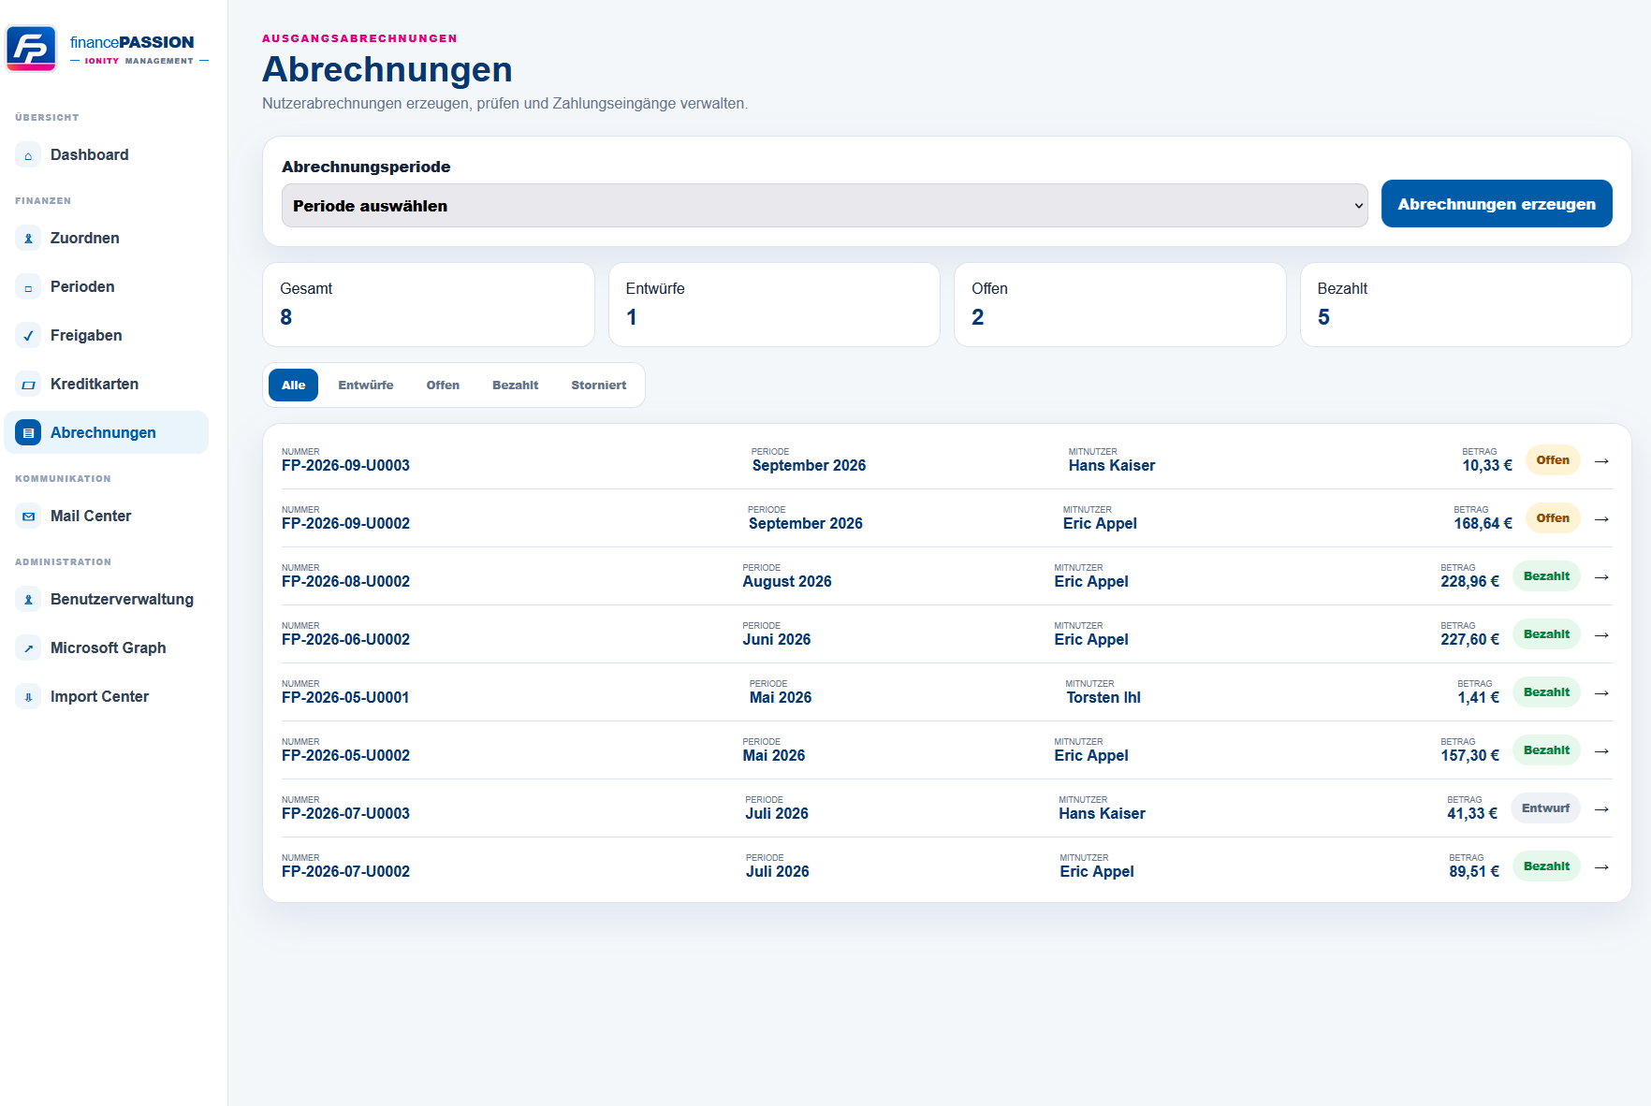Open invoice FP-2026-09-U0002 via arrow

tap(1601, 519)
